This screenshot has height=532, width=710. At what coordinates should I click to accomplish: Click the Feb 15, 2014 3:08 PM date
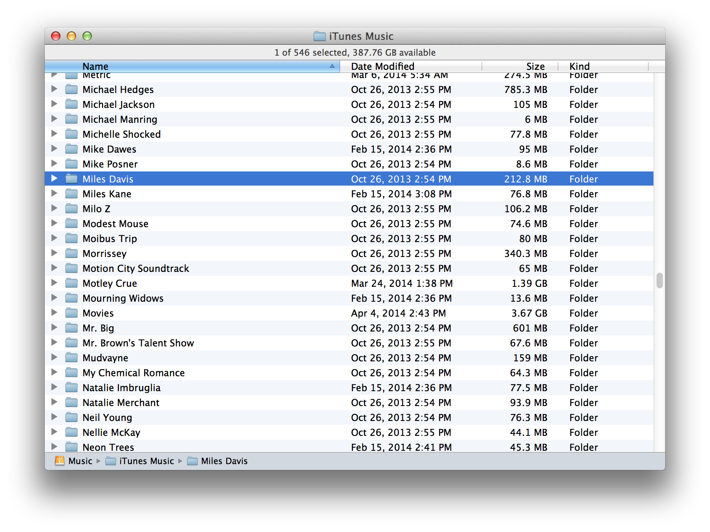(x=401, y=194)
